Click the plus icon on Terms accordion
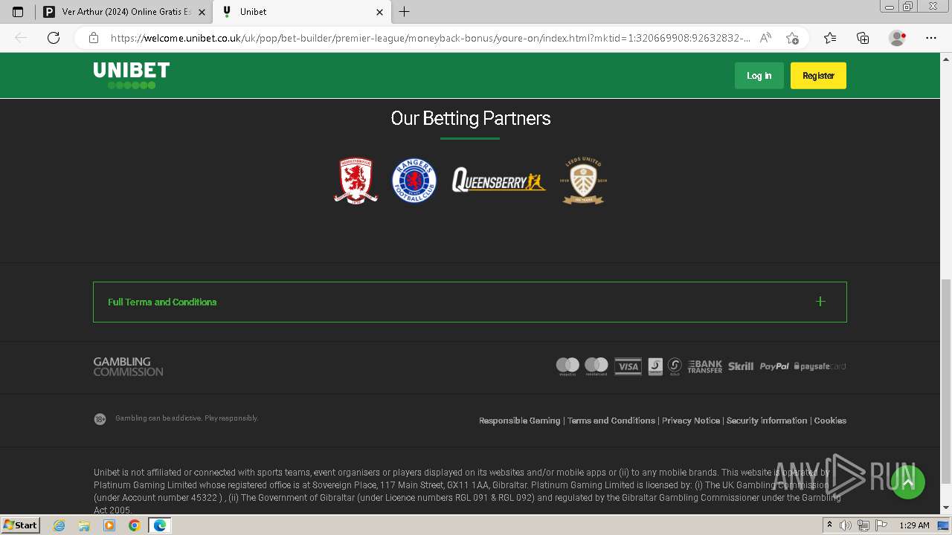Image resolution: width=952 pixels, height=535 pixels. tap(820, 302)
